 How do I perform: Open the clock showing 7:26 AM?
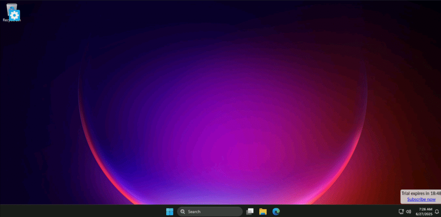[424, 211]
